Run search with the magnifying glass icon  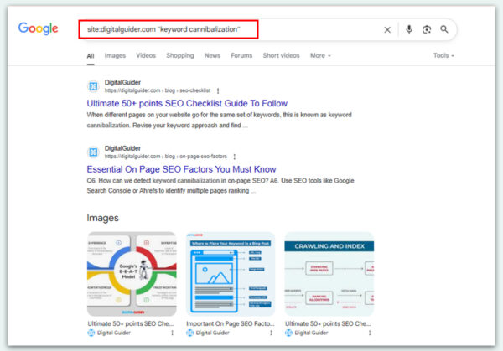coord(444,29)
